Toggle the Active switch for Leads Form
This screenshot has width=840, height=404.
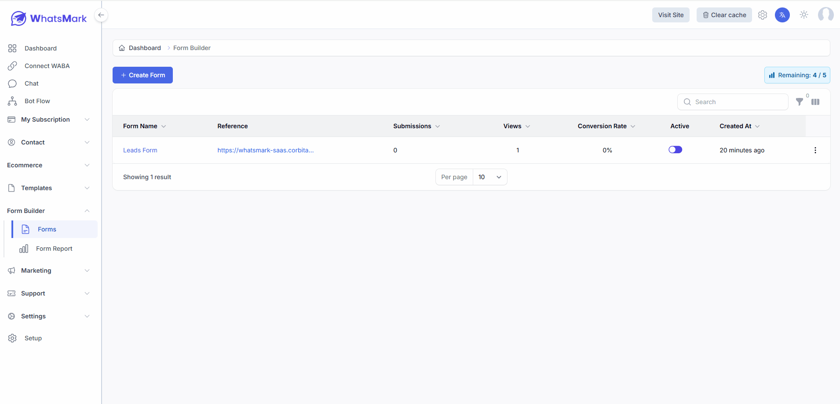[x=675, y=150]
